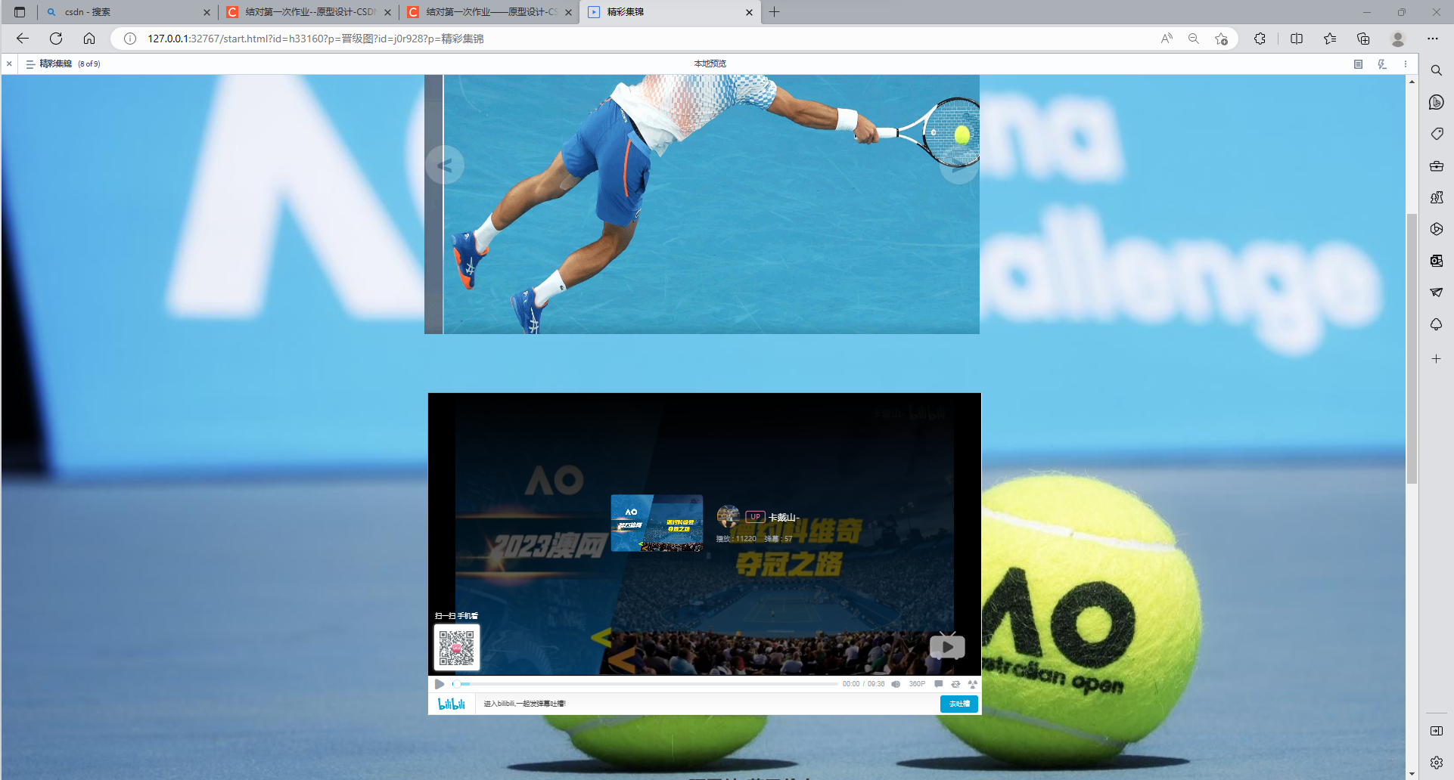
Task: Open the shopping tag sidebar icon
Action: click(1437, 134)
